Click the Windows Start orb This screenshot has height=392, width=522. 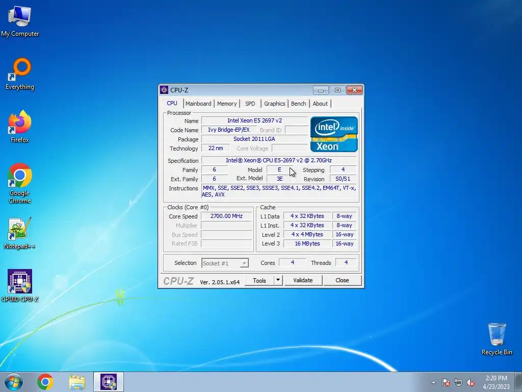tap(14, 382)
